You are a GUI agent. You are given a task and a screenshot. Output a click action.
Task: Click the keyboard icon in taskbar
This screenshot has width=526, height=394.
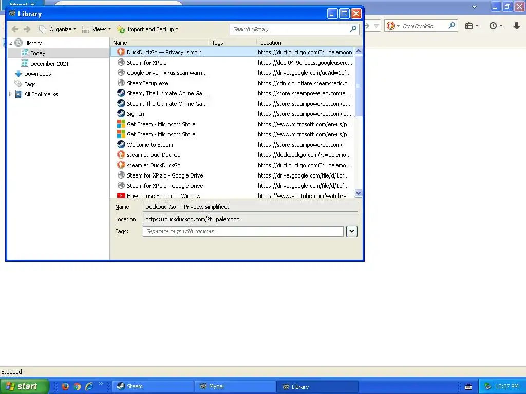click(x=468, y=387)
